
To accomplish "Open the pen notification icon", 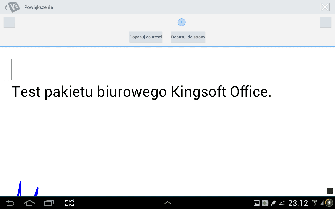I will [273, 203].
